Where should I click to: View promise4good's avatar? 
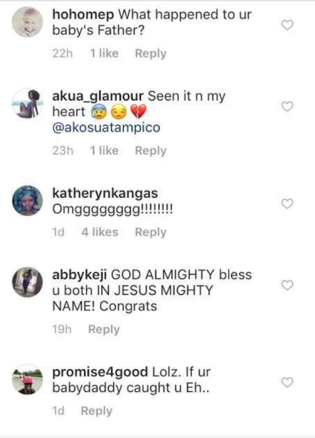(27, 379)
